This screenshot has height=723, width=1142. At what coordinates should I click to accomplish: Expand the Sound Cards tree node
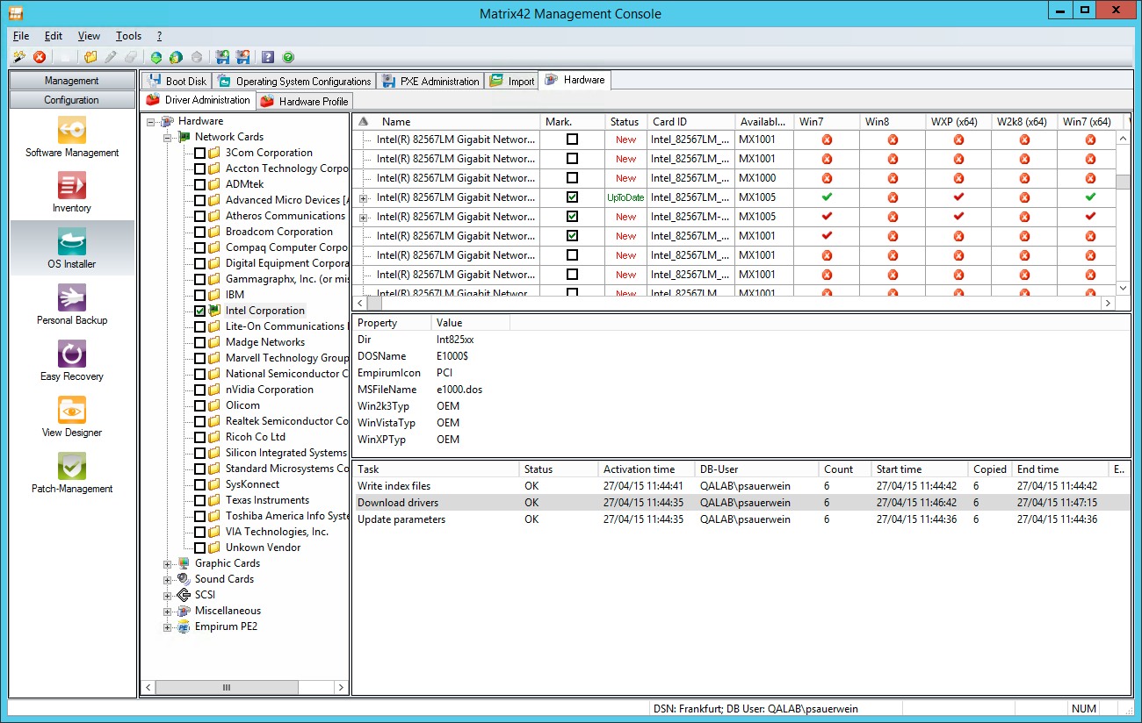point(168,579)
